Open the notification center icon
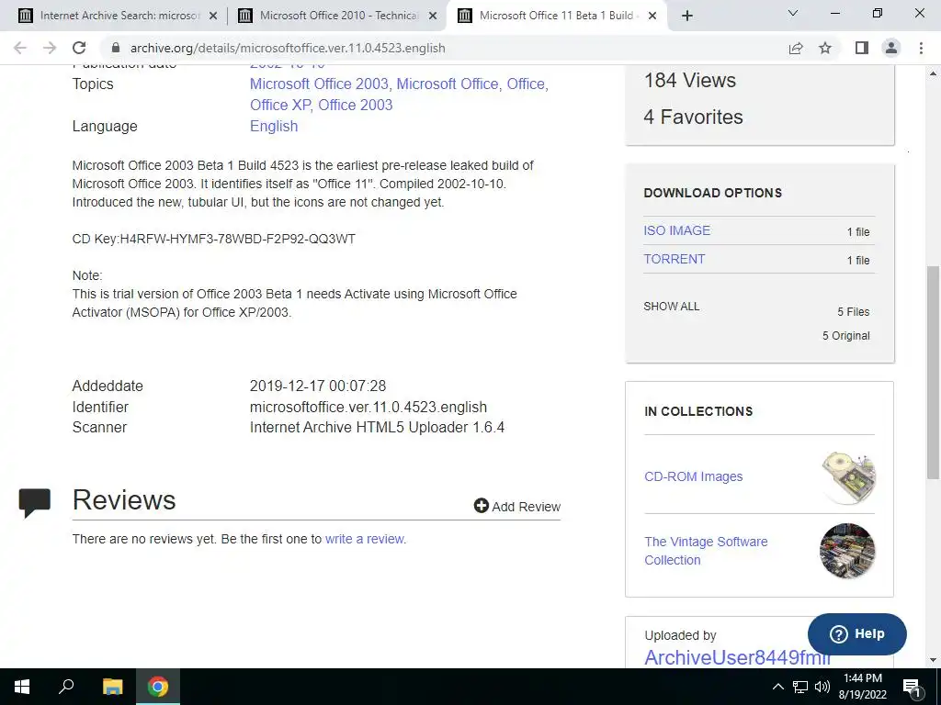This screenshot has height=705, width=941. coord(912,687)
